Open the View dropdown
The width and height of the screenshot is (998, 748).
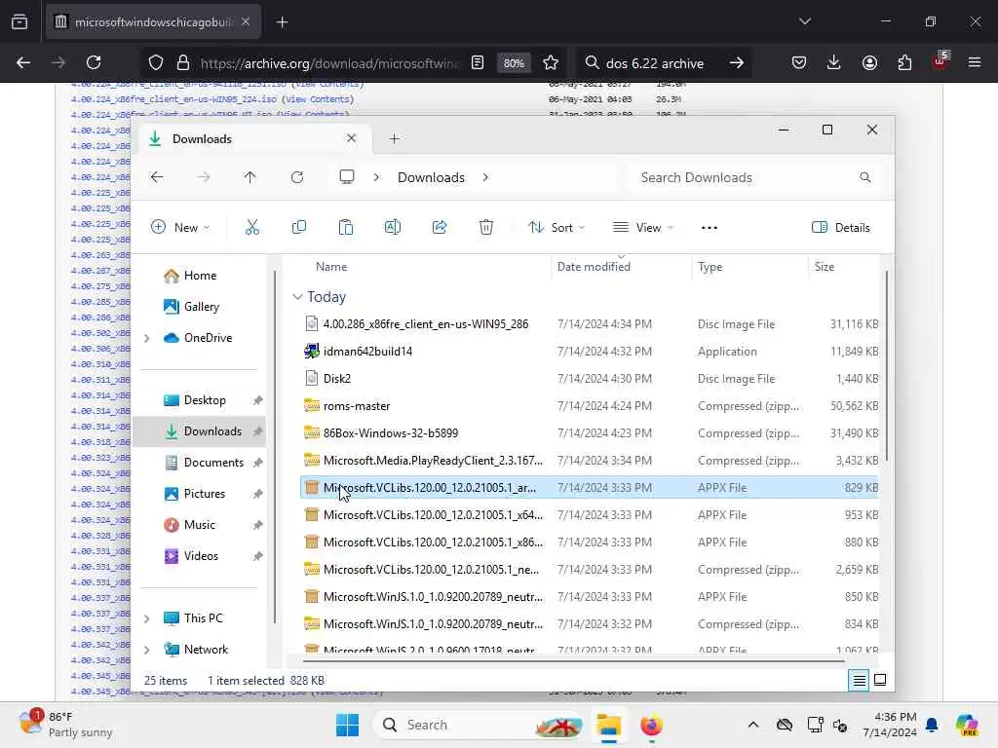click(643, 227)
